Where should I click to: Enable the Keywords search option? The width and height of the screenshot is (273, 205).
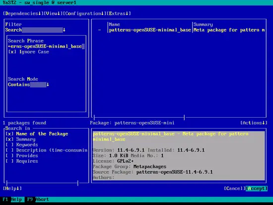click(22, 145)
